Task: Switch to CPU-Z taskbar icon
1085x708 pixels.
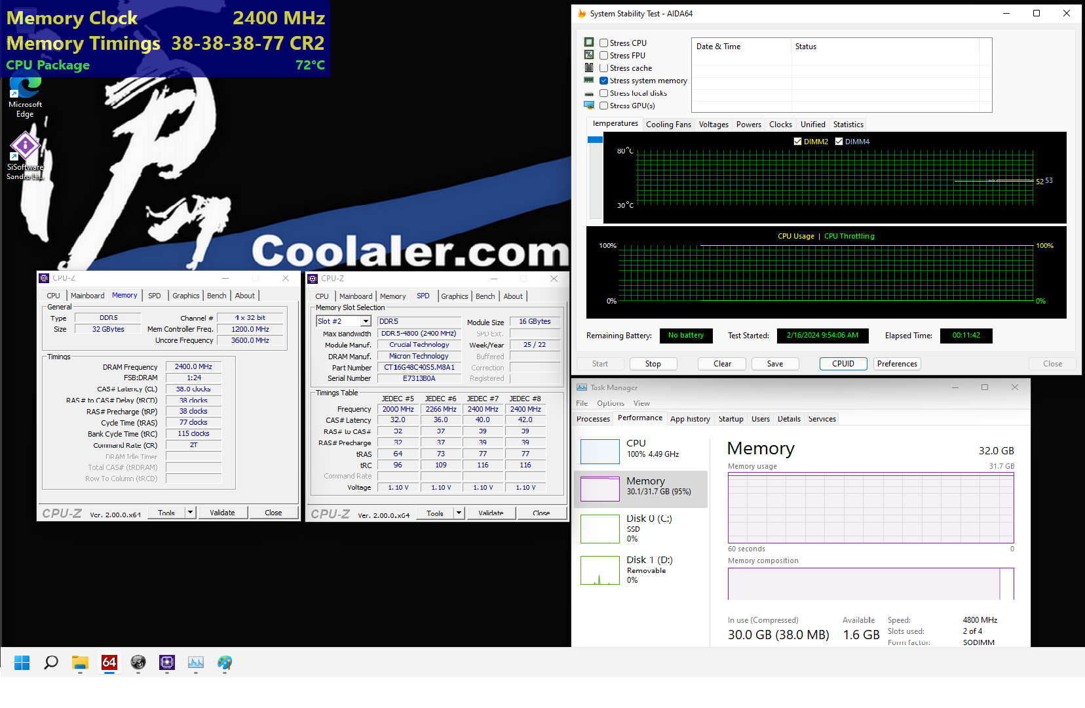Action: 167,663
